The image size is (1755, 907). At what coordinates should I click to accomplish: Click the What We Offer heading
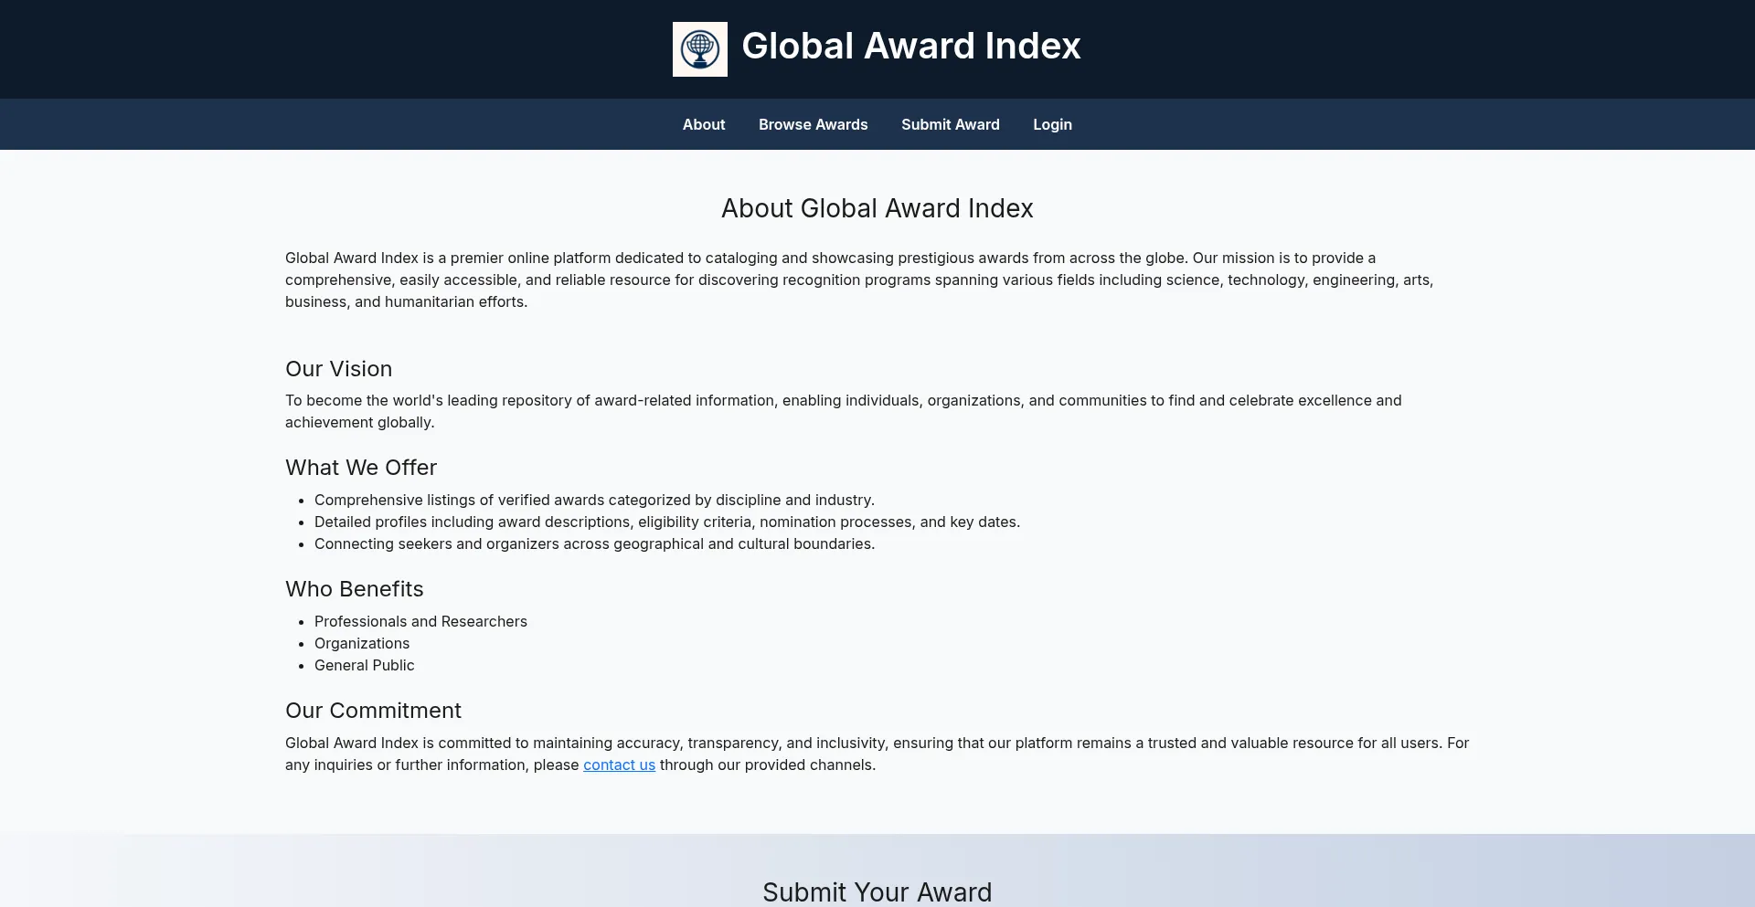pyautogui.click(x=361, y=468)
